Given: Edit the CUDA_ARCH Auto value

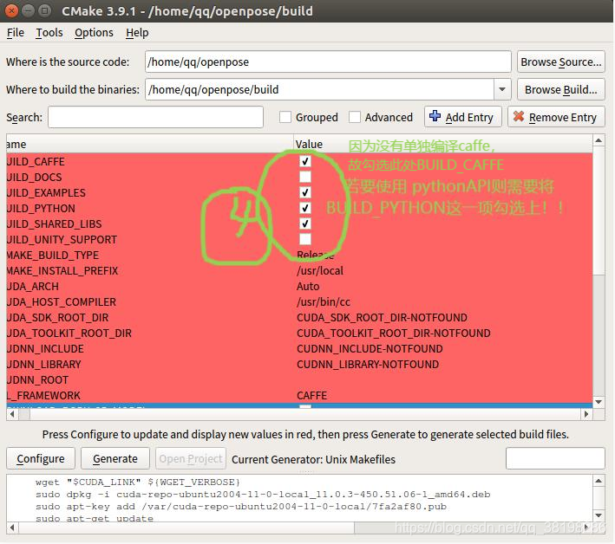Looking at the screenshot, I should [308, 287].
